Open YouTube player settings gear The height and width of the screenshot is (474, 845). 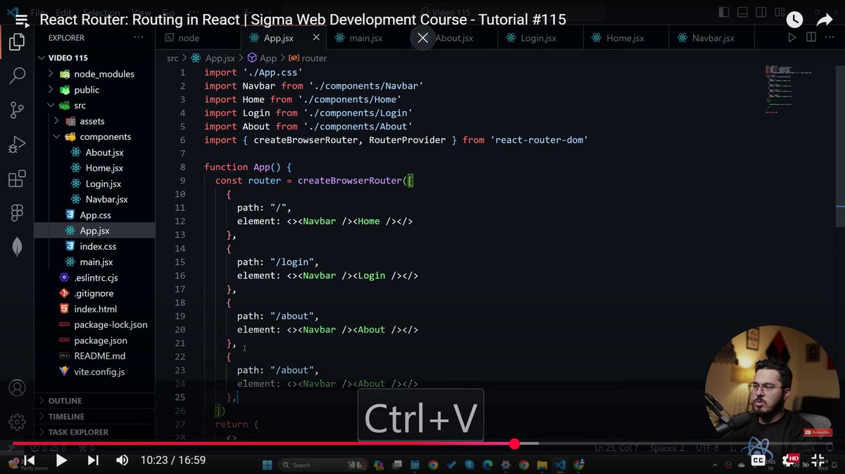point(790,460)
